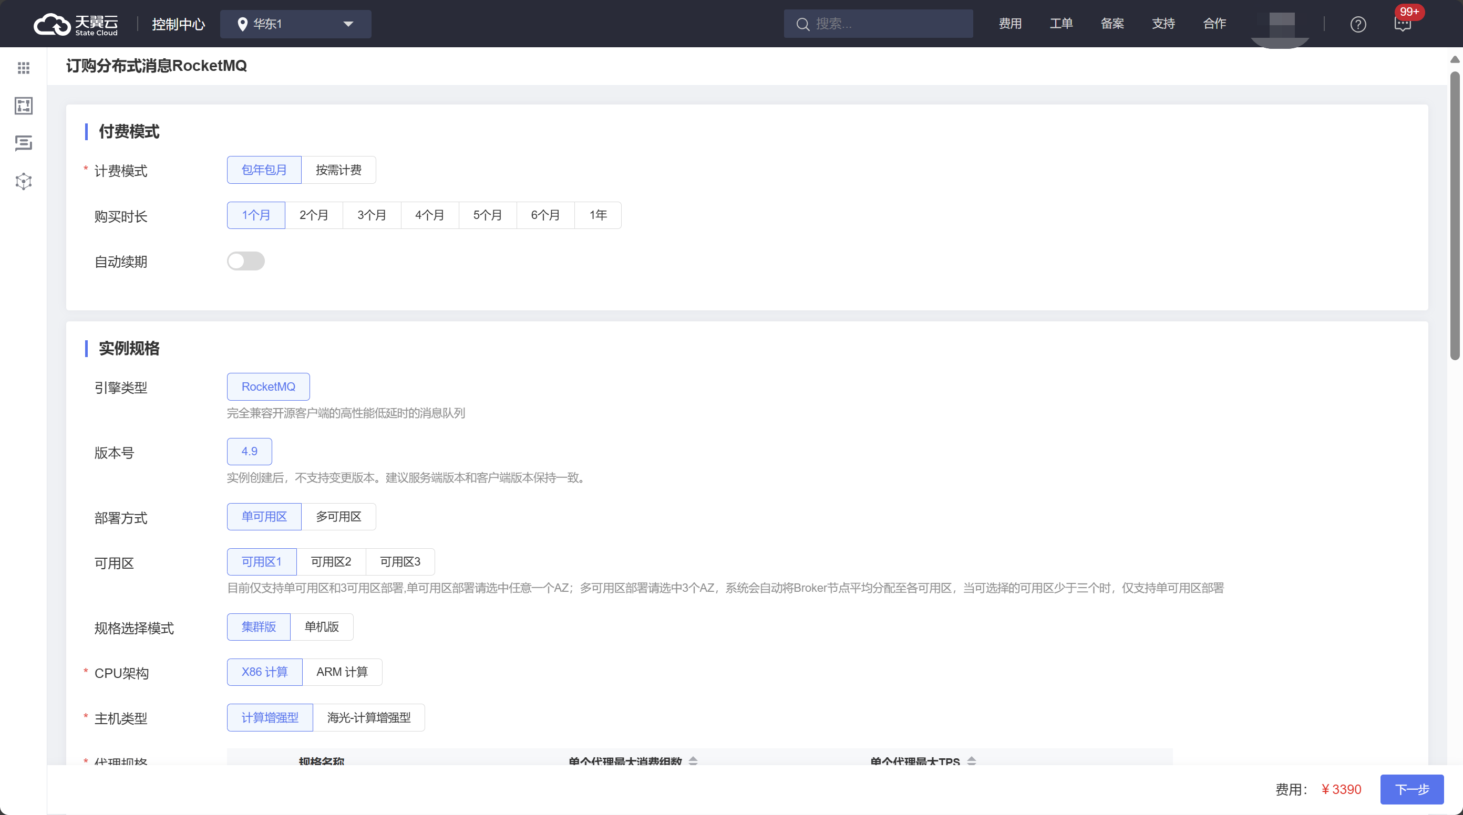The image size is (1463, 815).
Task: Click the scrollbar up arrow
Action: pos(1455,59)
